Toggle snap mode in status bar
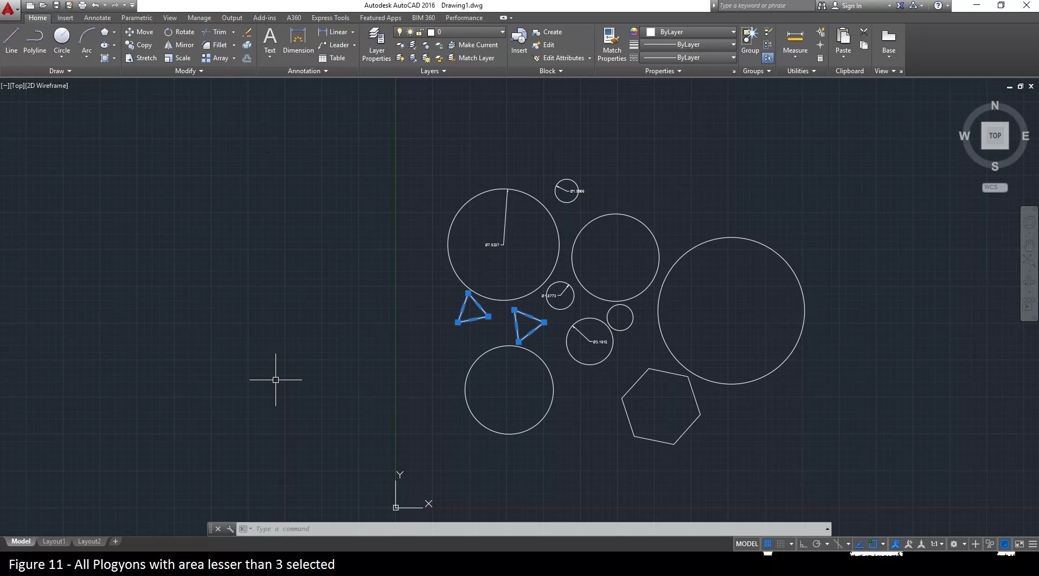 pyautogui.click(x=781, y=544)
